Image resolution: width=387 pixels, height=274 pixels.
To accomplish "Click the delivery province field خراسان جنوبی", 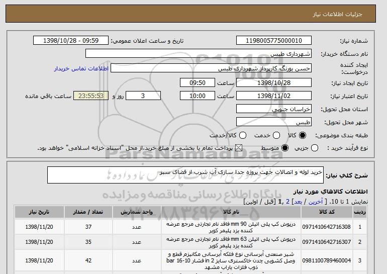I will 274,109.
